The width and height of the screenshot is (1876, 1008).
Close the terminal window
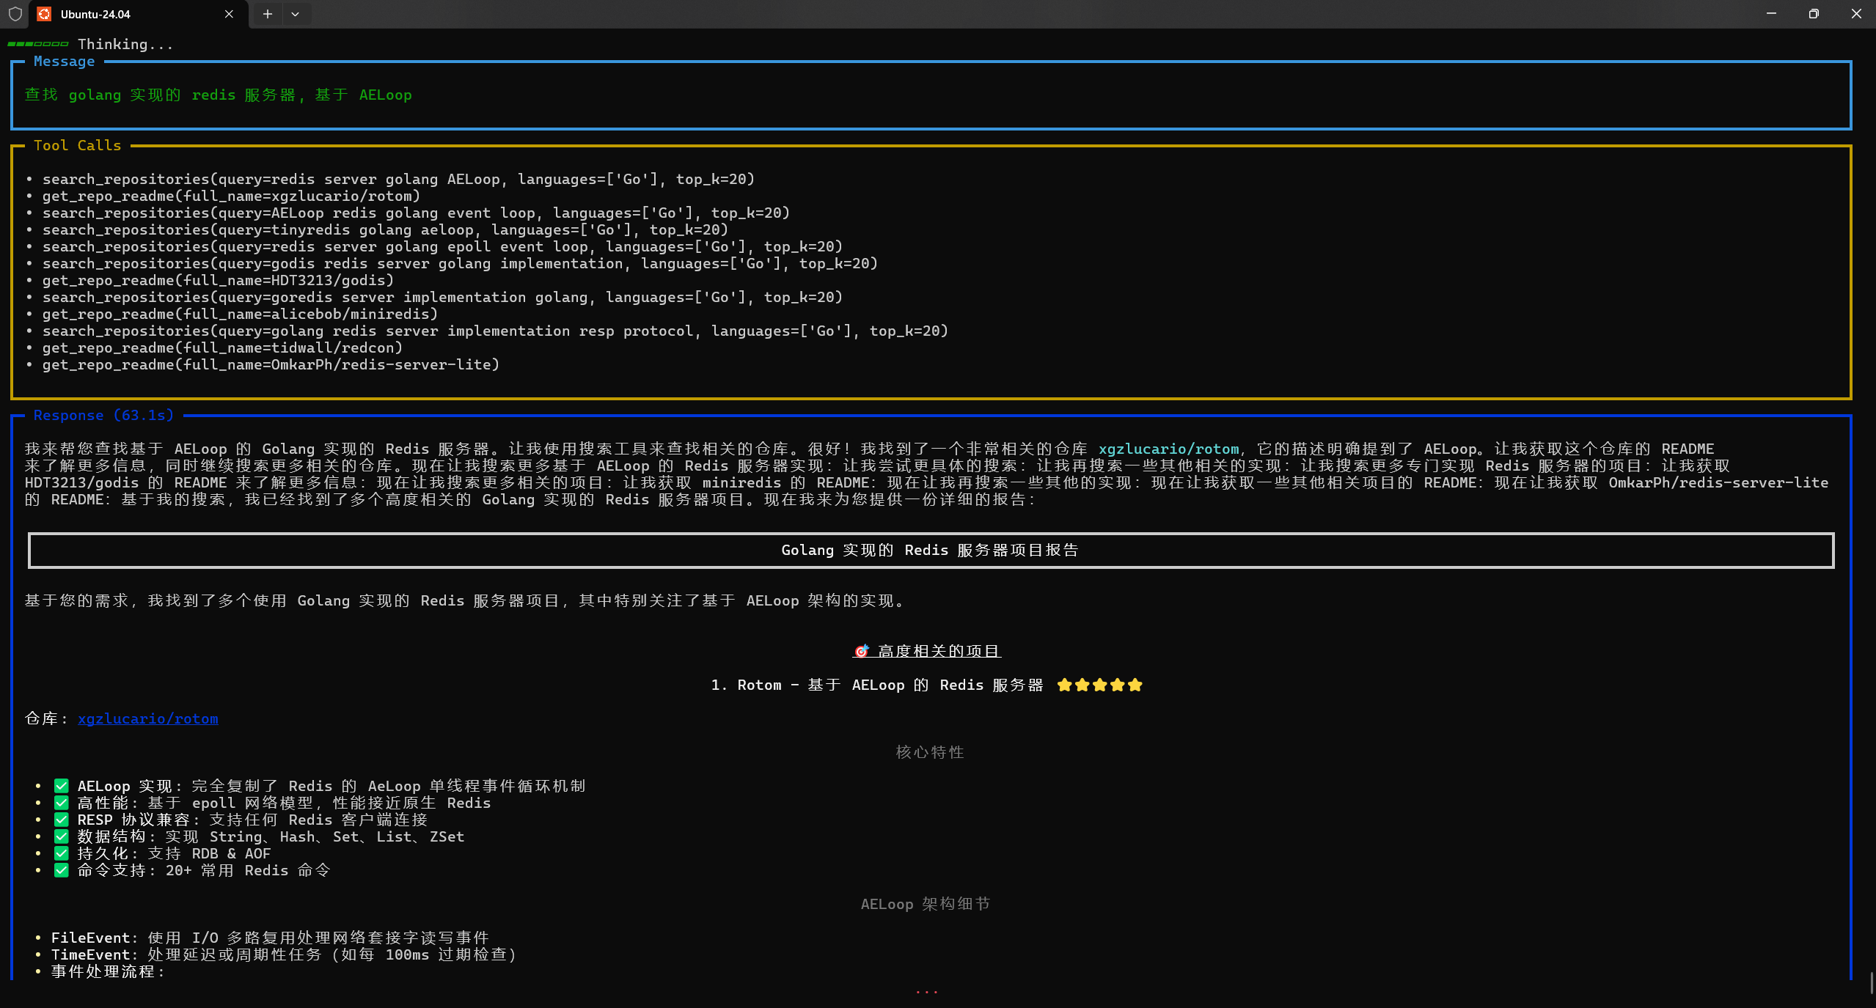(1856, 14)
